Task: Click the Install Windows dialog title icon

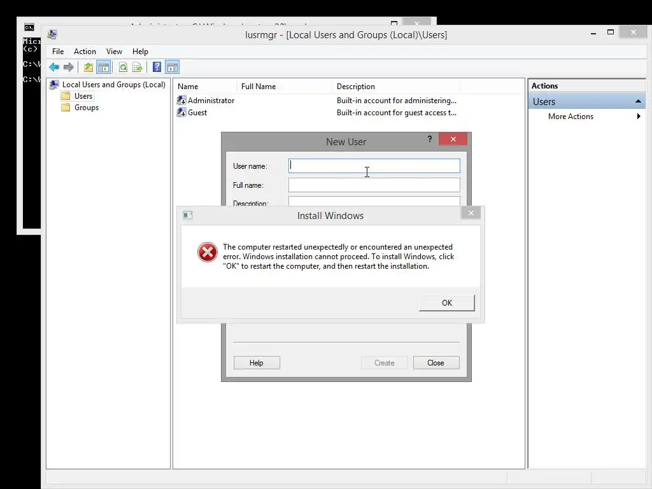Action: [188, 215]
